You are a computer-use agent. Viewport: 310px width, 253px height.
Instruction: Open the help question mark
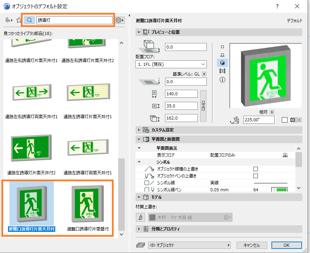277,6
